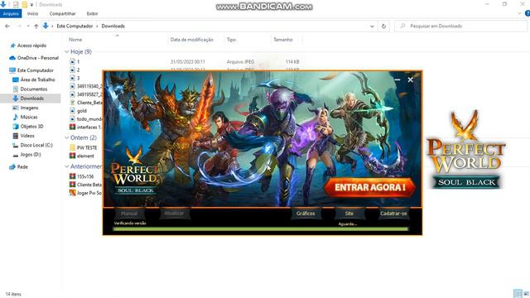Go back with Explorer back arrow
The width and height of the screenshot is (530, 298).
click(x=7, y=26)
